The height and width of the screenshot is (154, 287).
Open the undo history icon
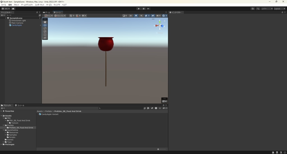point(253,9)
